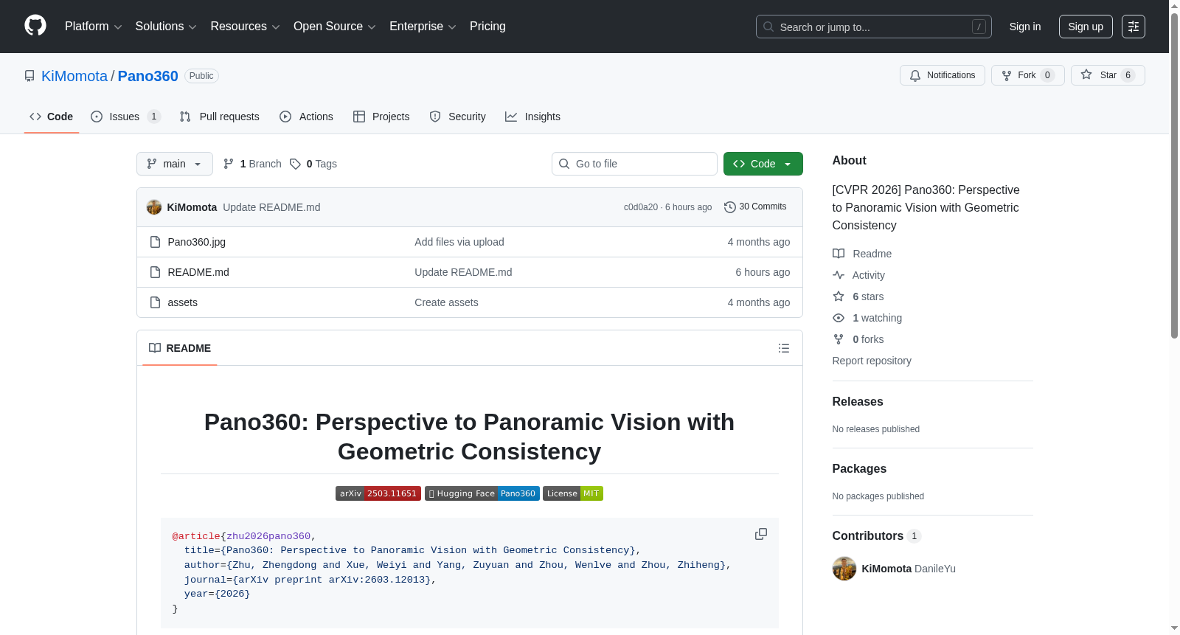Image resolution: width=1180 pixels, height=635 pixels.
Task: Switch to the Security tab
Action: [458, 117]
